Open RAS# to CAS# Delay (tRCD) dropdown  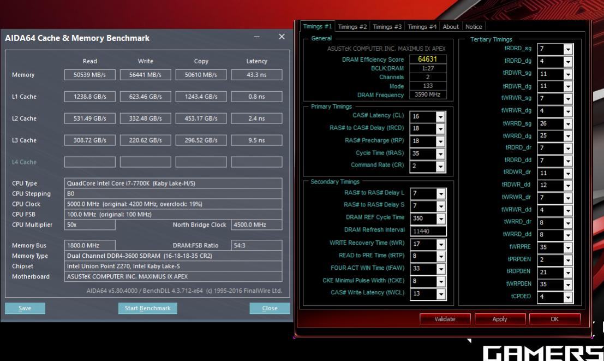pos(440,129)
